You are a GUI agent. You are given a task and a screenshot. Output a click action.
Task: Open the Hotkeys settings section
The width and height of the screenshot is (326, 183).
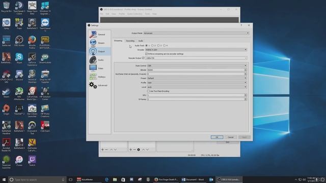click(99, 77)
